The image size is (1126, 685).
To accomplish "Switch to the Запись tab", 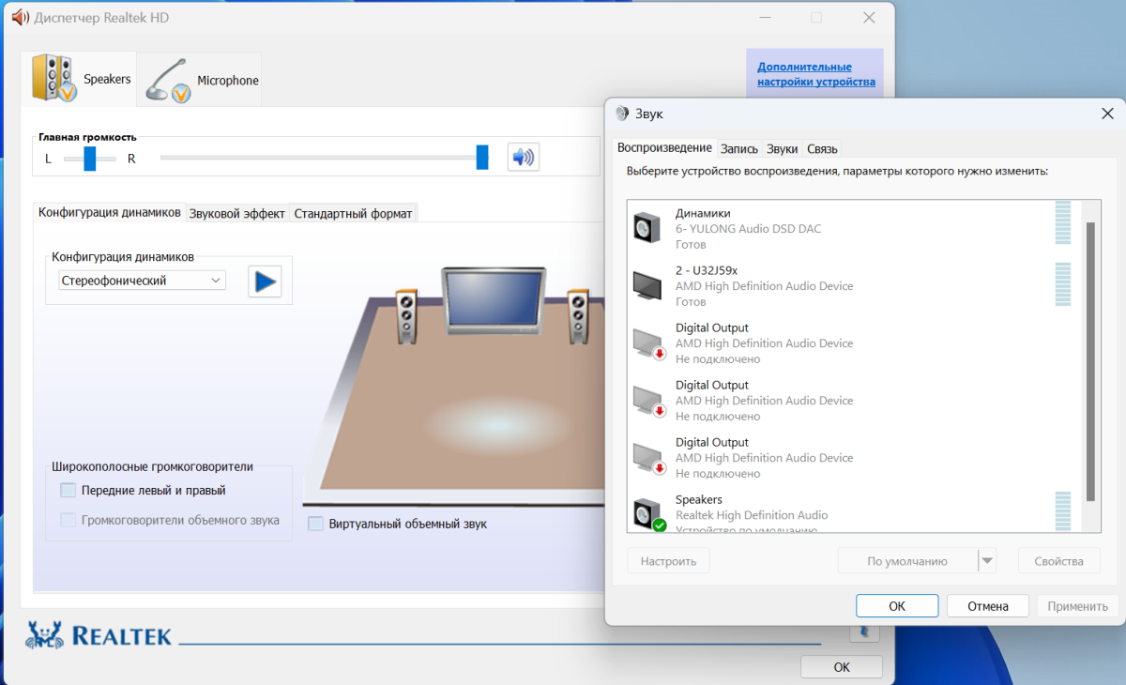I will click(739, 148).
